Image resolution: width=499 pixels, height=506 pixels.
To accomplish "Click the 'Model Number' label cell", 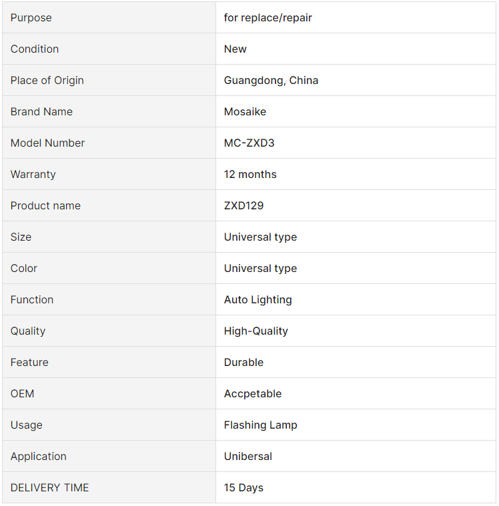I will 109,143.
